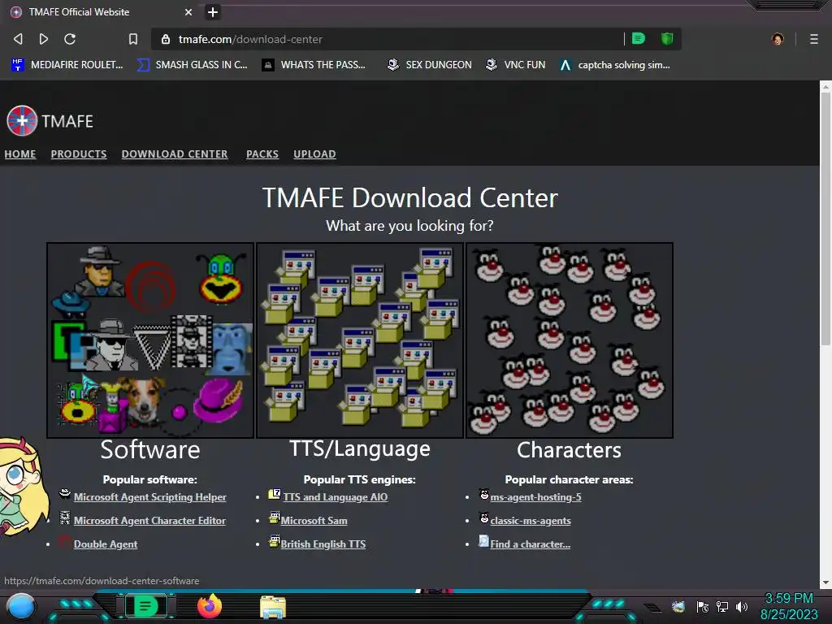832x624 pixels.
Task: Open the ms-agent-hosting-5 link
Action: (536, 497)
